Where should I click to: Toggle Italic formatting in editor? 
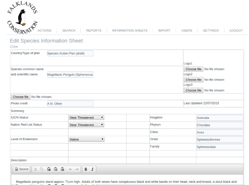pos(93,169)
